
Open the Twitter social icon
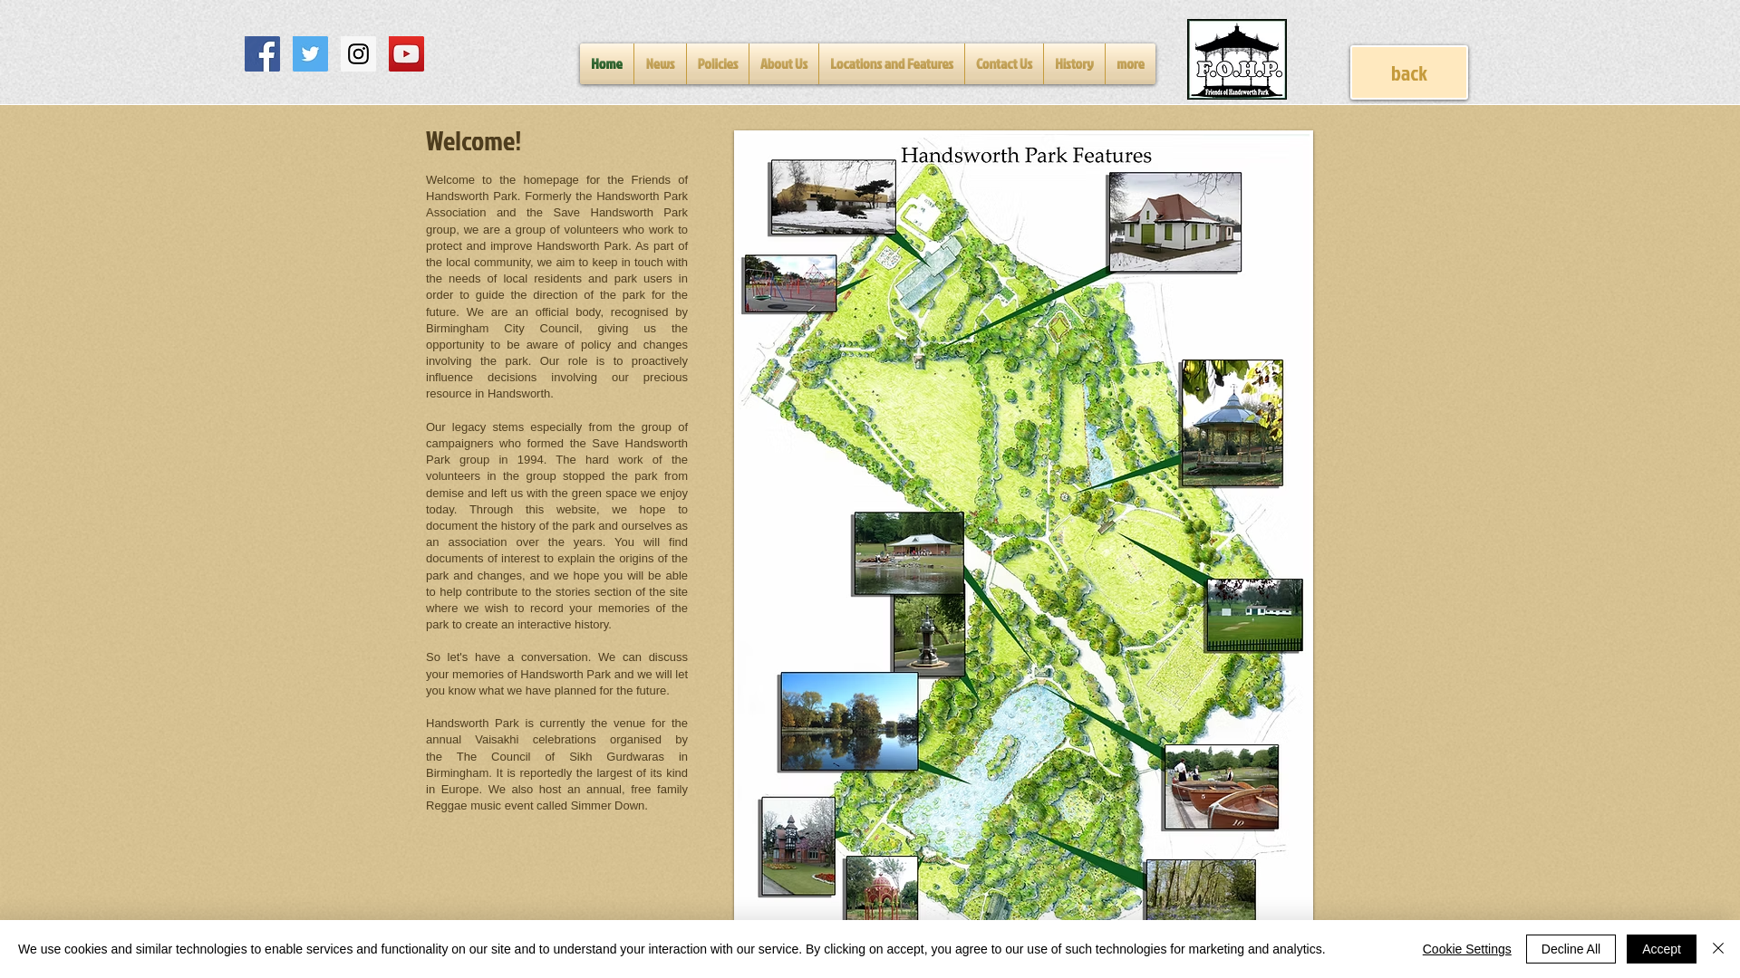(x=310, y=53)
